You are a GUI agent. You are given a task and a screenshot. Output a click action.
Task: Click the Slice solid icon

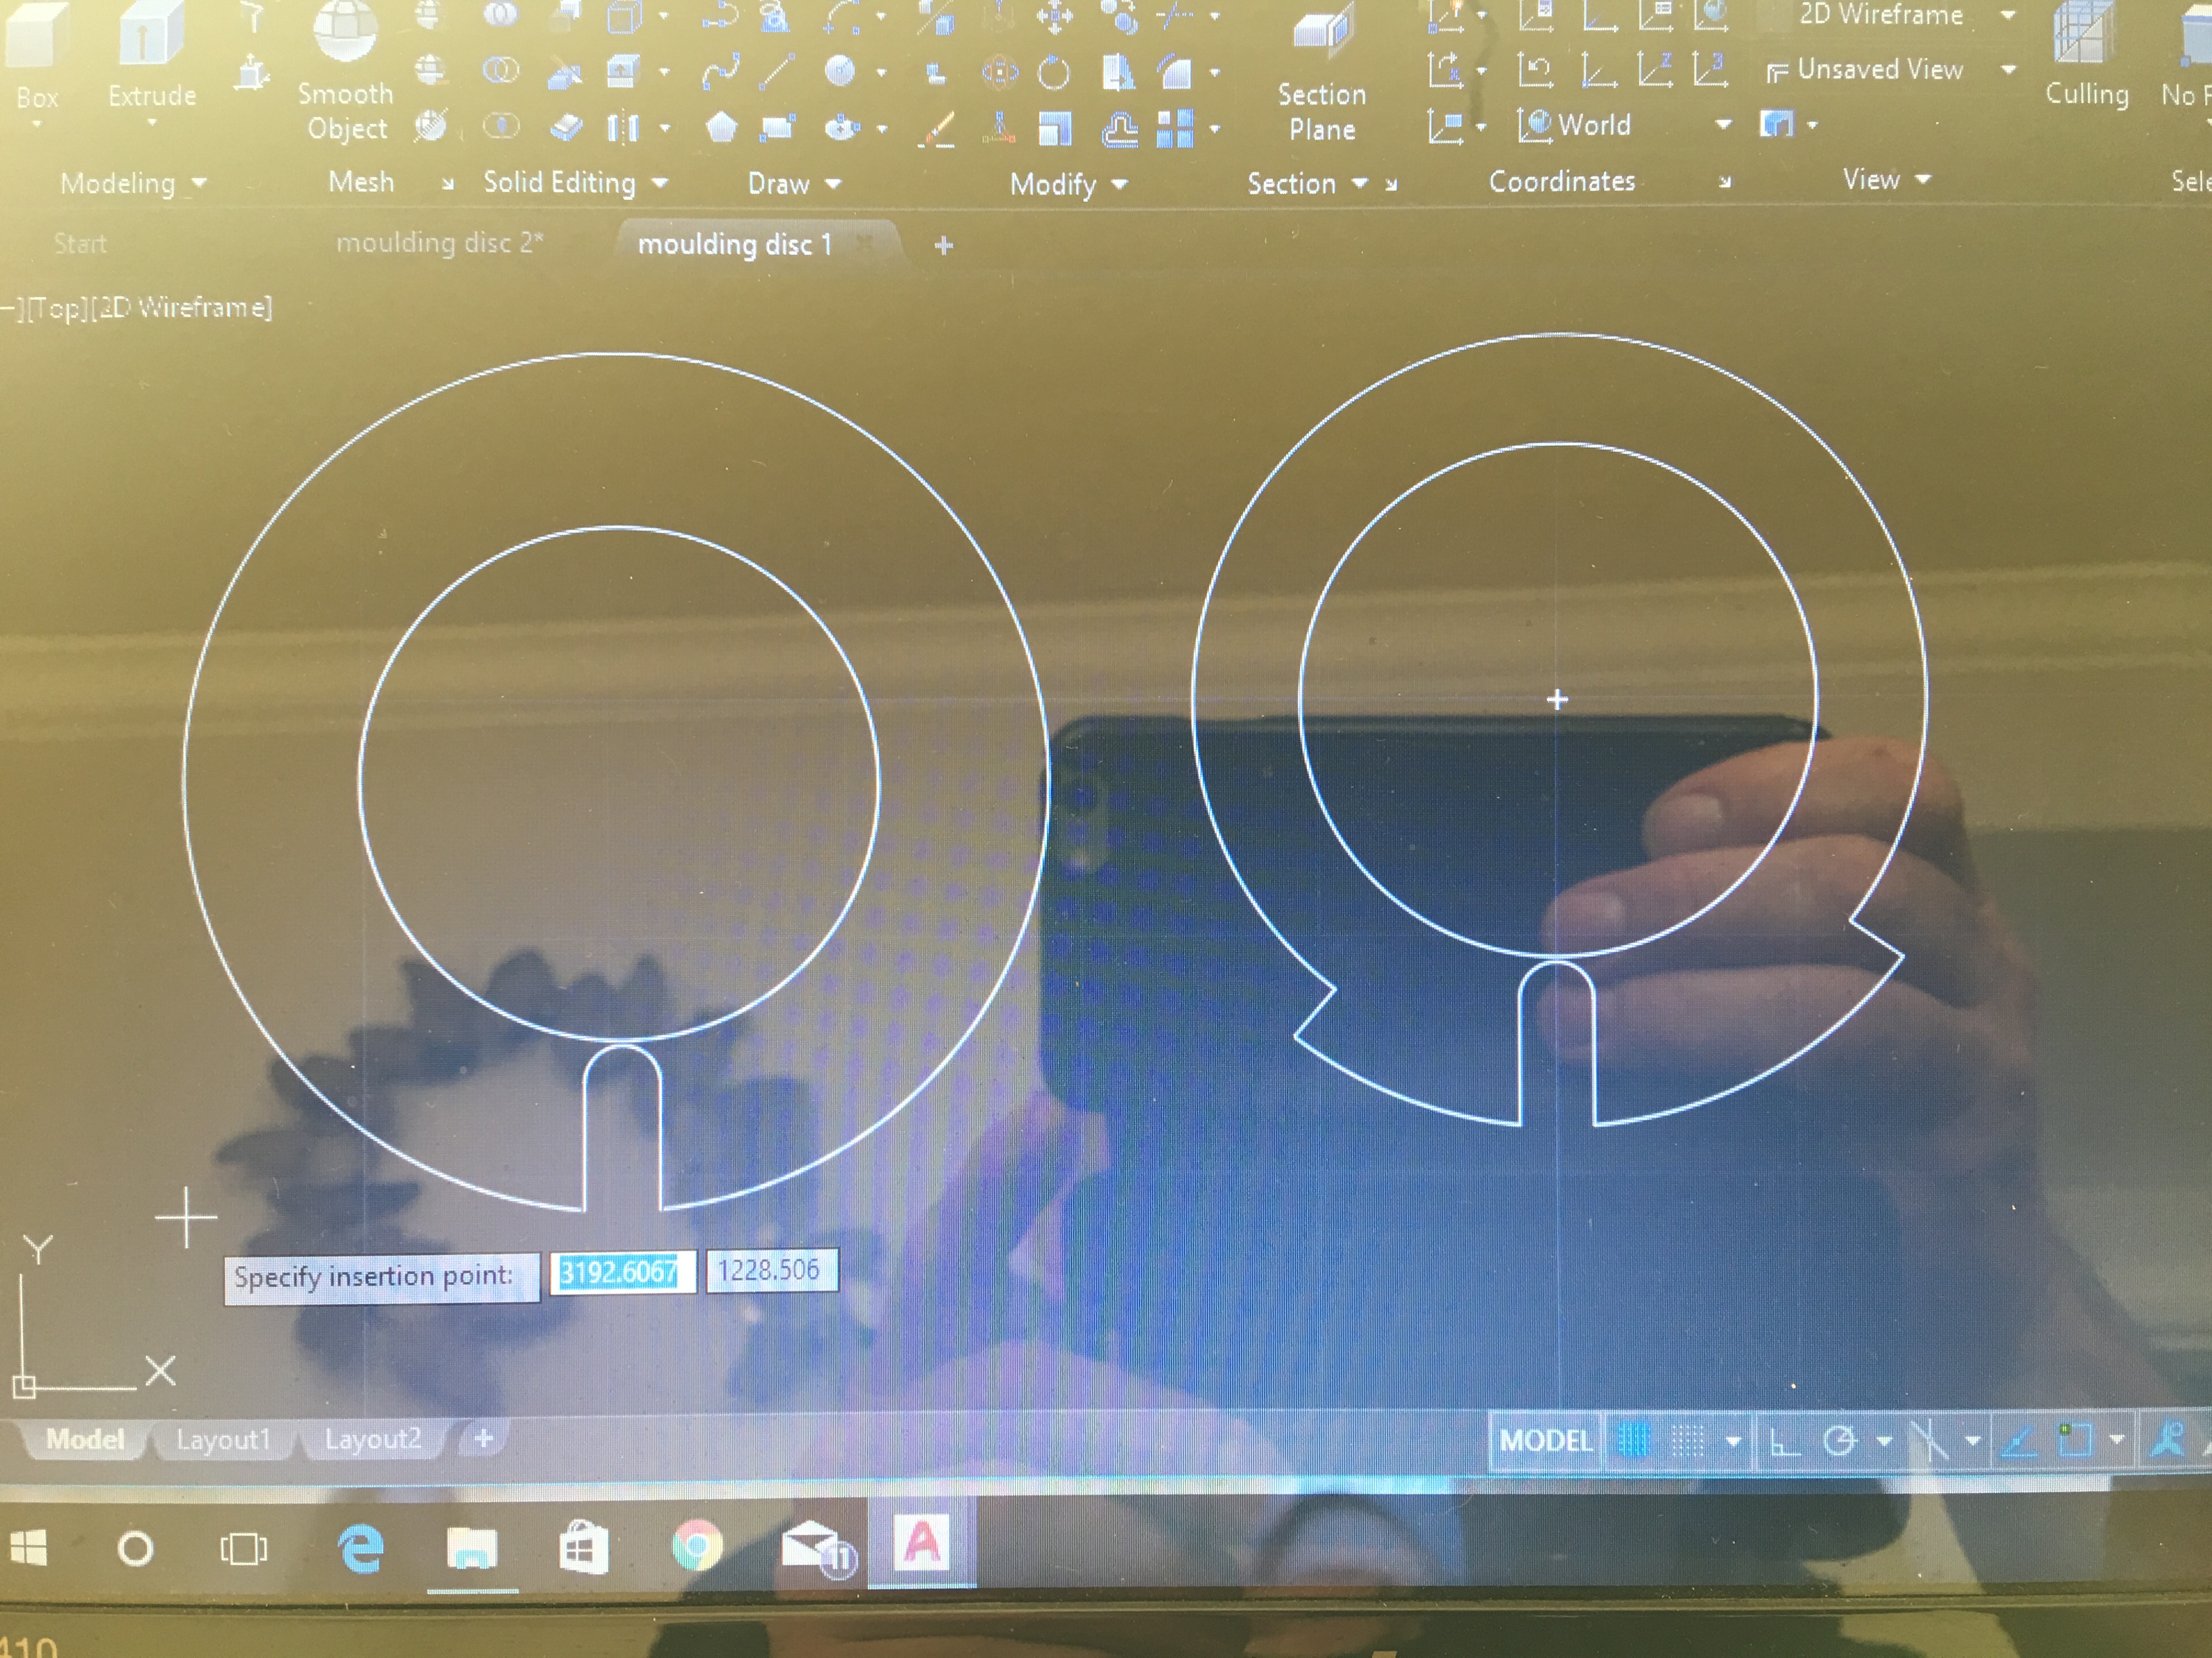pos(566,72)
